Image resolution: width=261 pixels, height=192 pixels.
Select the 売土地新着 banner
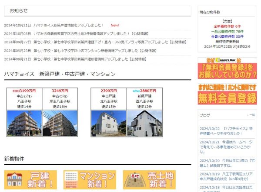[149, 180]
